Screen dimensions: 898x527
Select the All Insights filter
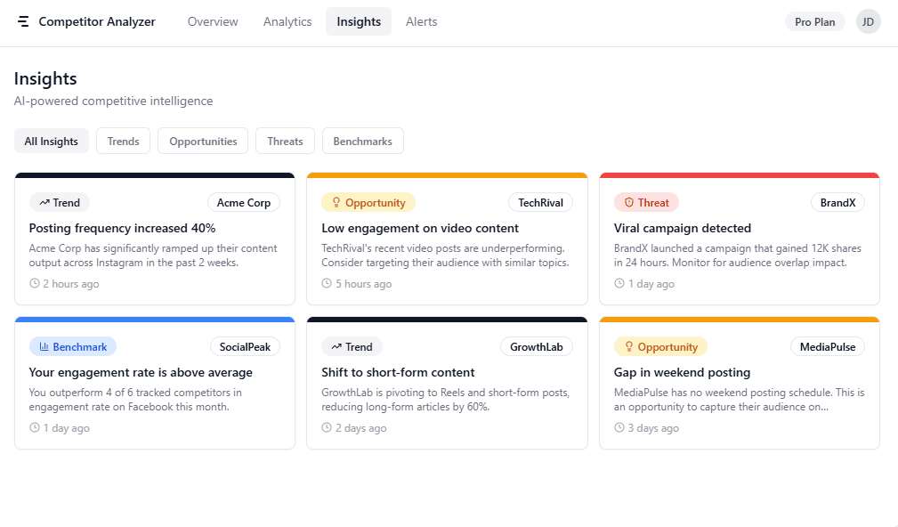(51, 141)
